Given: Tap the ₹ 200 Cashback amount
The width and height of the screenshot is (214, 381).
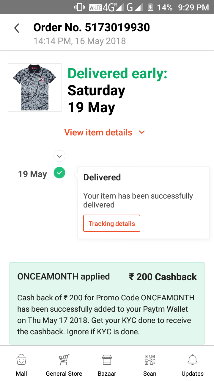Looking at the screenshot, I should 163,277.
